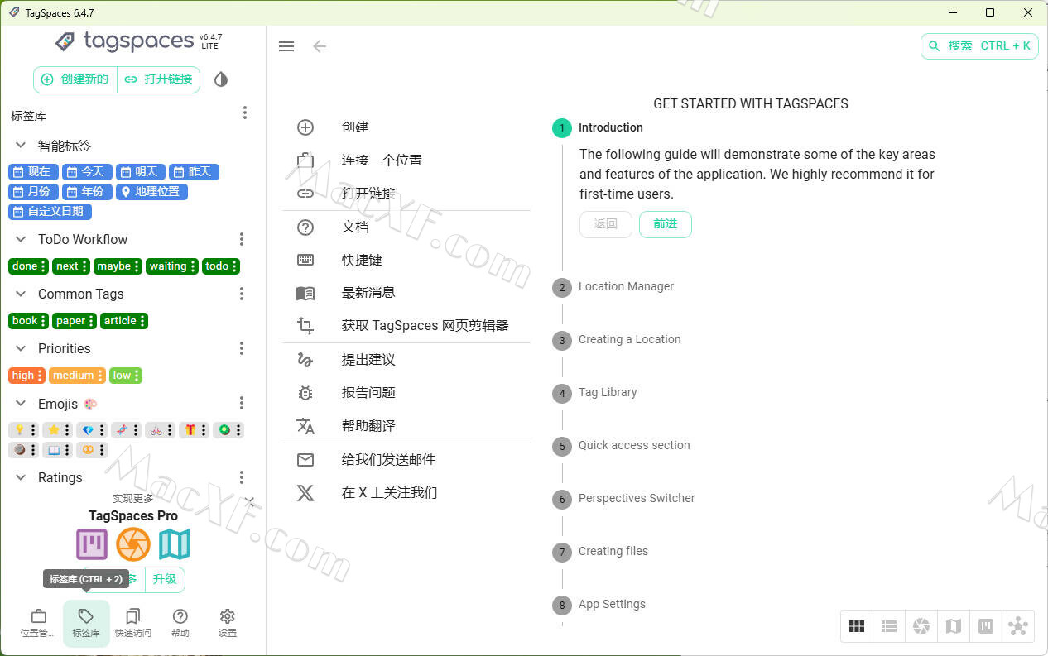Viewport: 1048px width, 656px height.
Task: Click the 报告问题 bug report entry
Action: click(x=406, y=393)
